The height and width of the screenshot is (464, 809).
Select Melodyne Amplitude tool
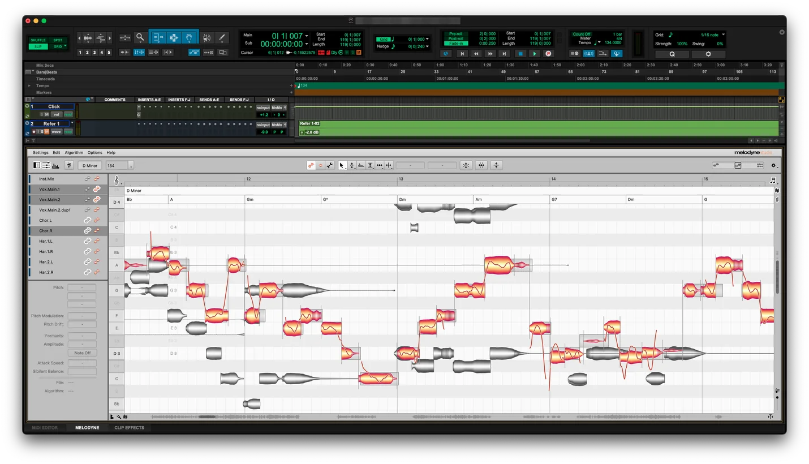click(x=370, y=165)
